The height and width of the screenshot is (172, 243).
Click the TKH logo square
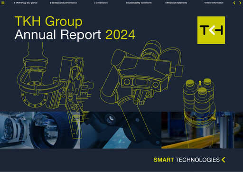(x=211, y=30)
